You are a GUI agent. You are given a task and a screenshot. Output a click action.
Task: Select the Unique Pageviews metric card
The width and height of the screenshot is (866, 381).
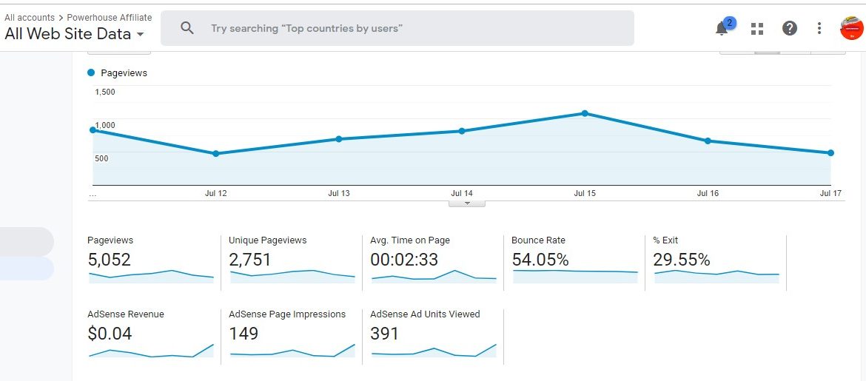292,260
